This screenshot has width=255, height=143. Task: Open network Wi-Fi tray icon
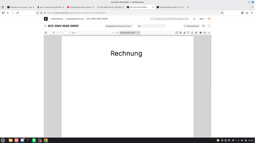pos(238,140)
